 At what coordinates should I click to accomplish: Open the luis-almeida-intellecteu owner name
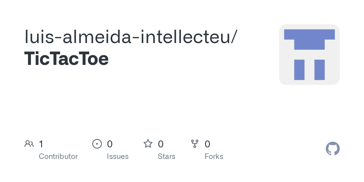(127, 37)
